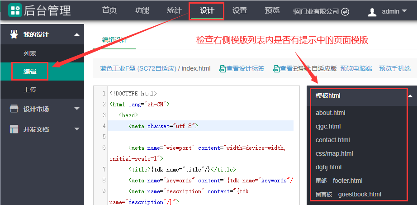Click code editor line 4 meta charset
The width and height of the screenshot is (417, 205).
tap(163, 126)
